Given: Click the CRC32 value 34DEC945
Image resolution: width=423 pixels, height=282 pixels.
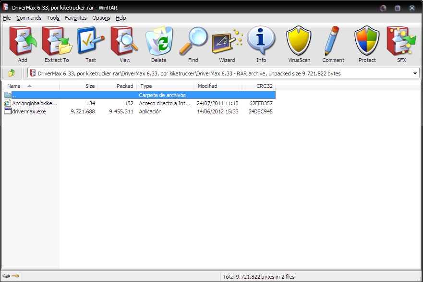Looking at the screenshot, I should [x=261, y=111].
